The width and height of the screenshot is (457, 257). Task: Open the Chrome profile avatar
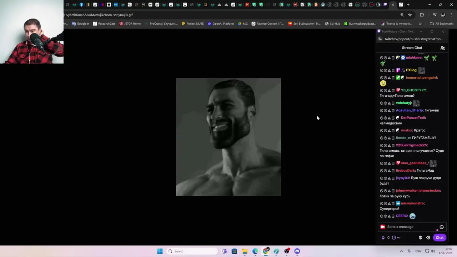443,15
